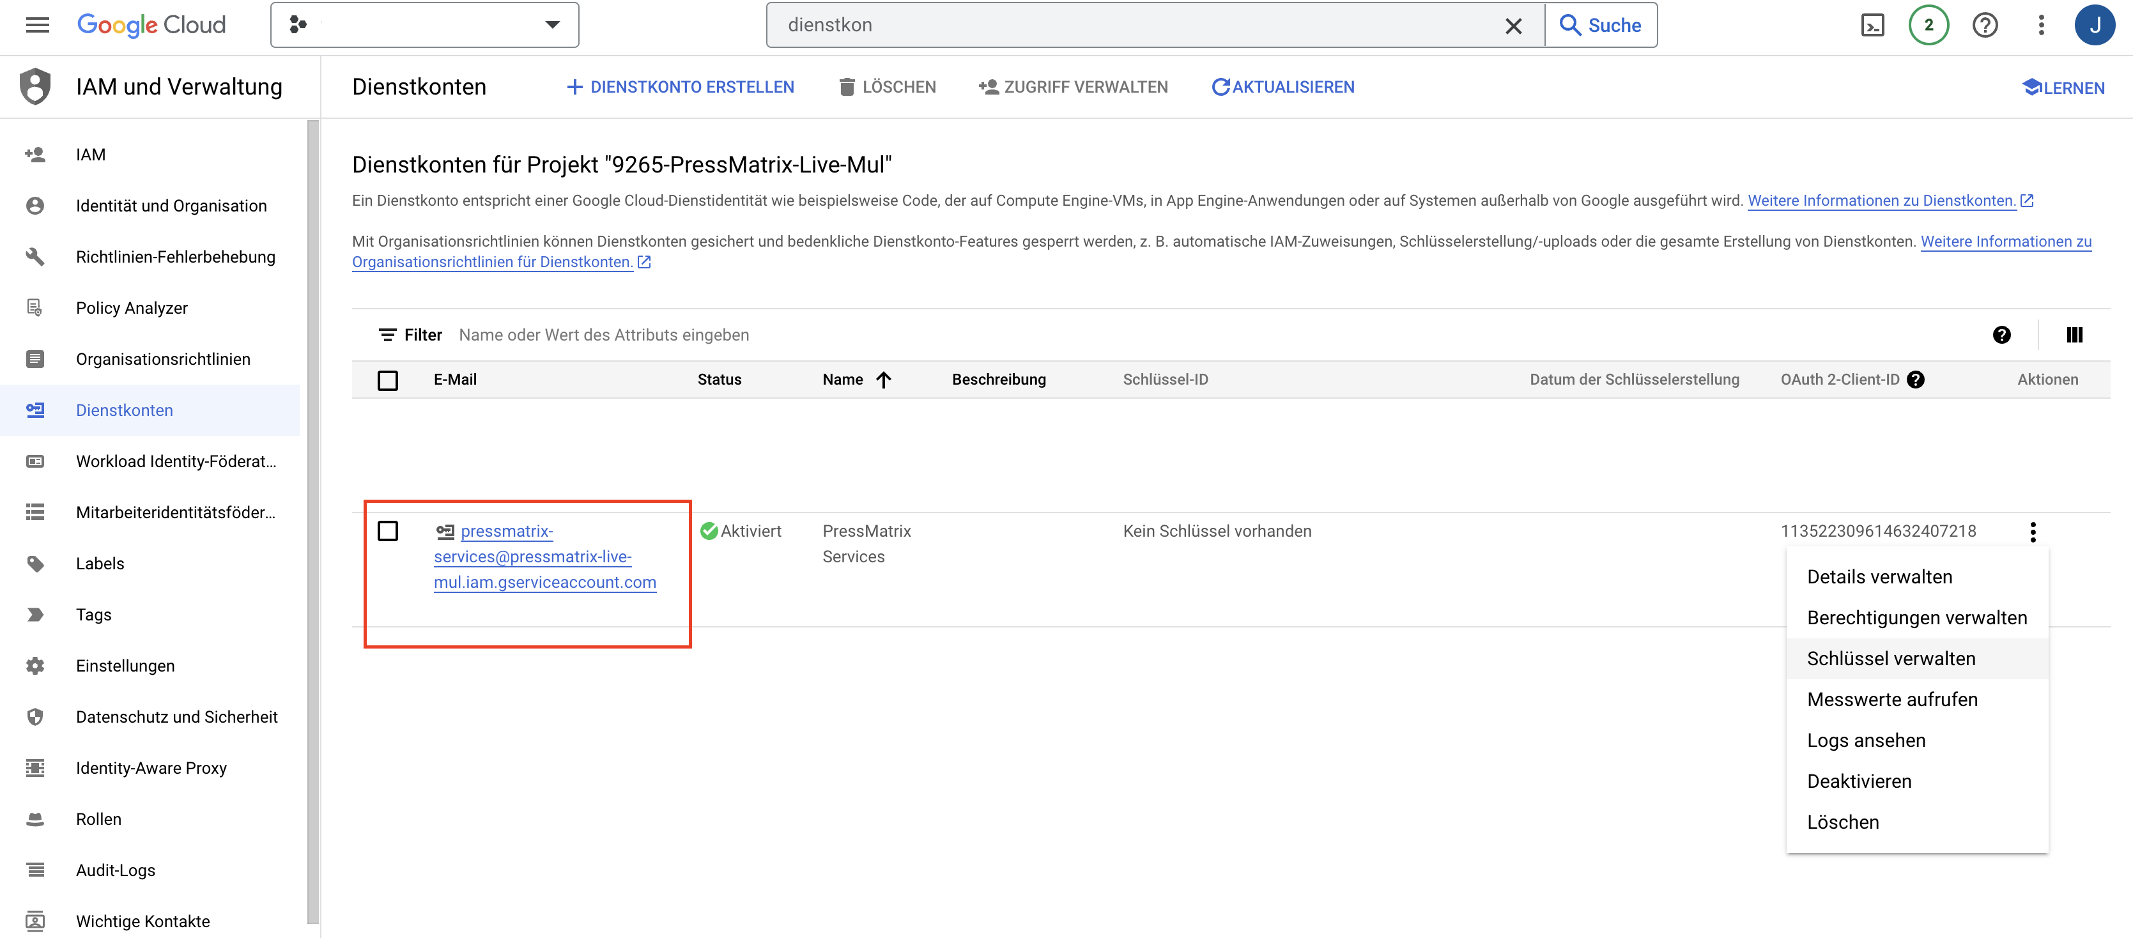Open the help question mark menu

1985,26
